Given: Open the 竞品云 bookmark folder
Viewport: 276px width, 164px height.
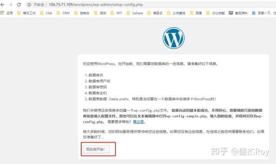Looking at the screenshot, I should pos(155,13).
